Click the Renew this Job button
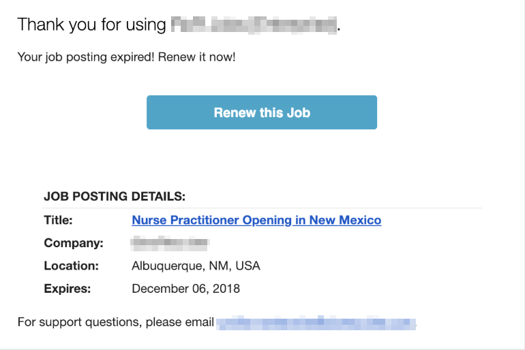Viewport: 525px width, 350px height. (262, 112)
